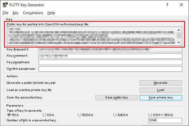Click the 'Generate a public/private key pair' label

tap(31, 83)
